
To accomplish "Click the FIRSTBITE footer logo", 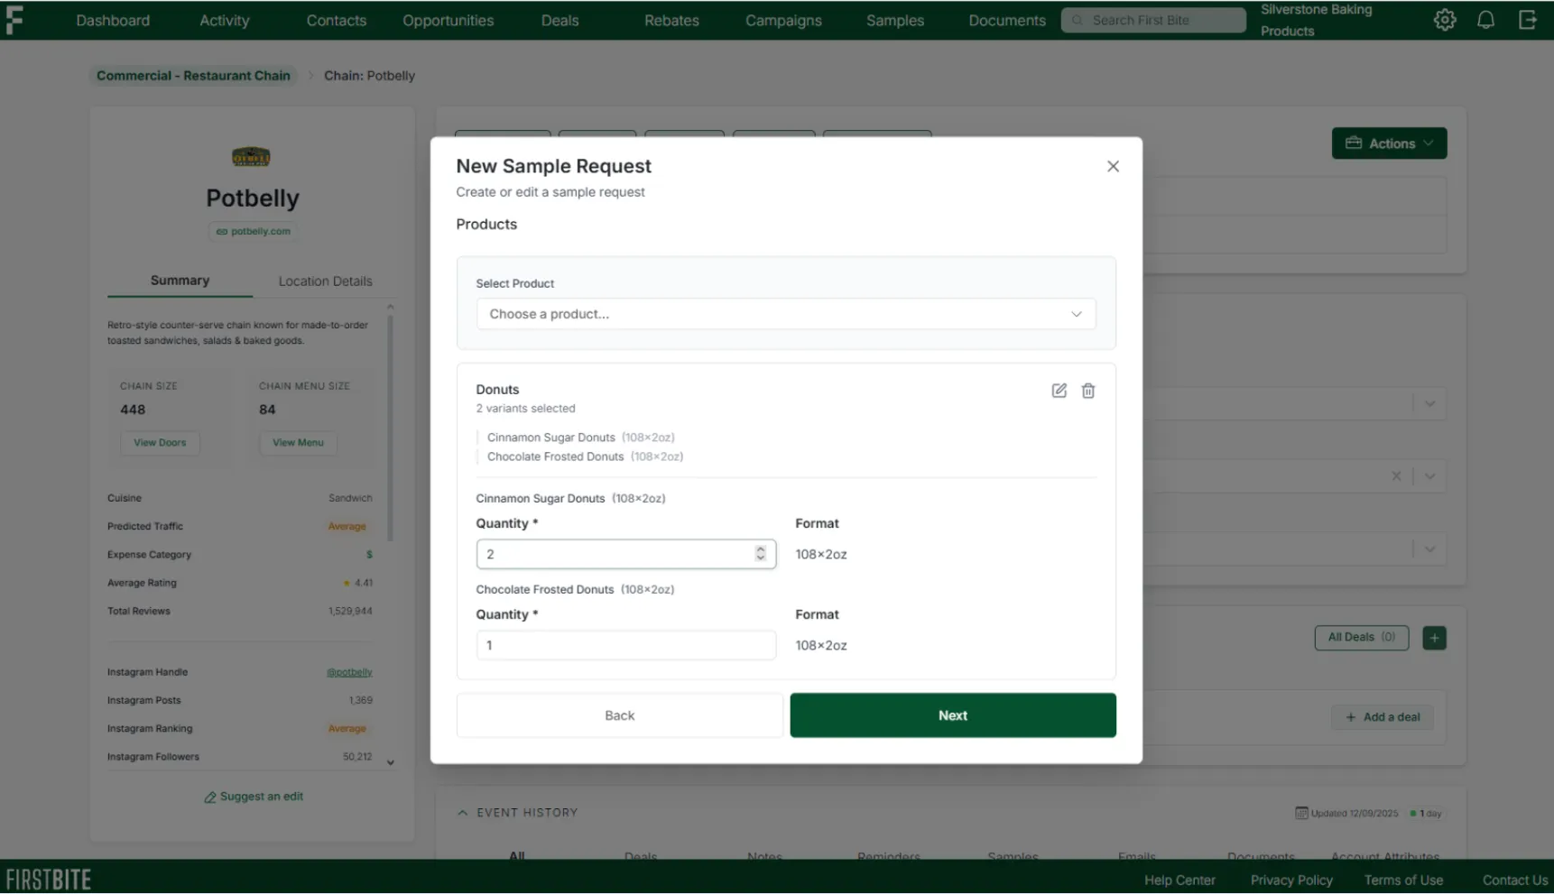I will (x=49, y=880).
